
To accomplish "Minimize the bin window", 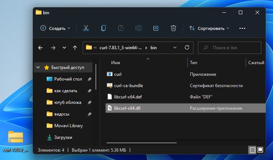I will point(224,12).
